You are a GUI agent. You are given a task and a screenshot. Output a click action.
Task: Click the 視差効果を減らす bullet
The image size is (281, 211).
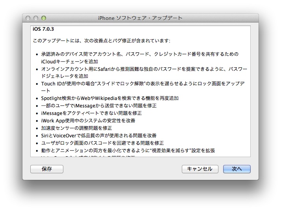[128, 150]
